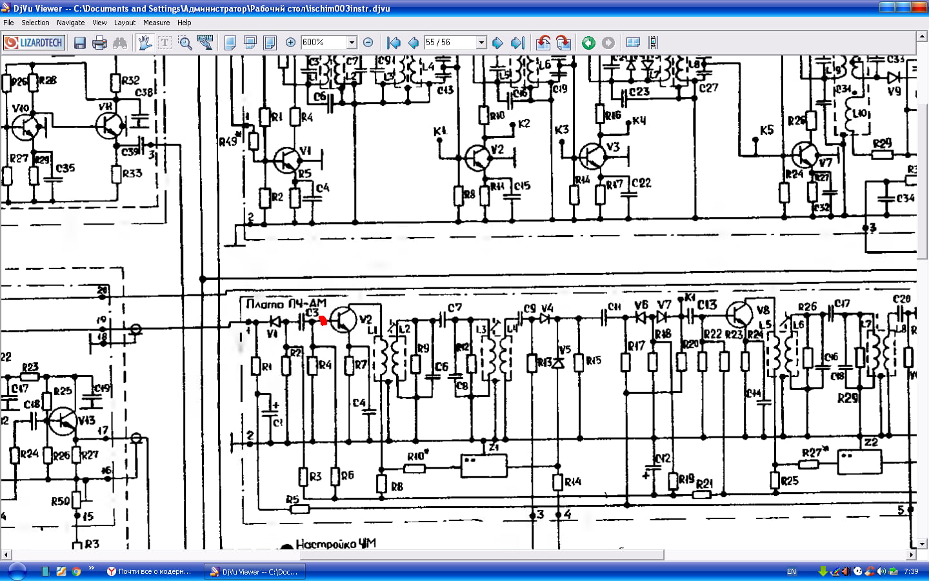Click the Zoom In plus button

pyautogui.click(x=290, y=43)
